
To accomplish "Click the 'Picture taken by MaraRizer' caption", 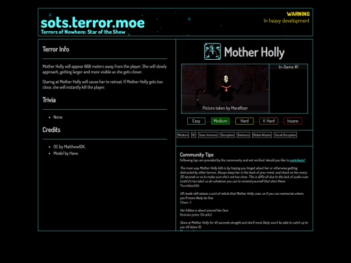I will 225,108.
